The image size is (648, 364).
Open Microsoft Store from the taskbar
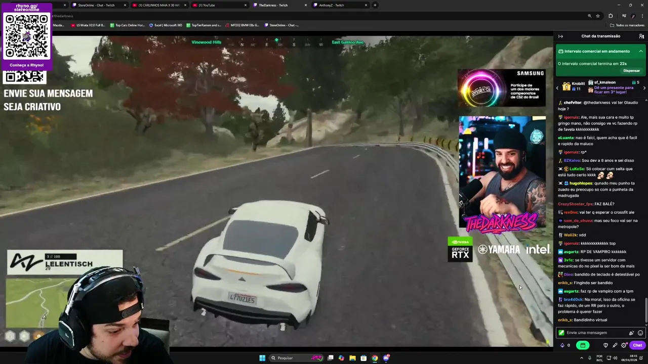pyautogui.click(x=363, y=358)
